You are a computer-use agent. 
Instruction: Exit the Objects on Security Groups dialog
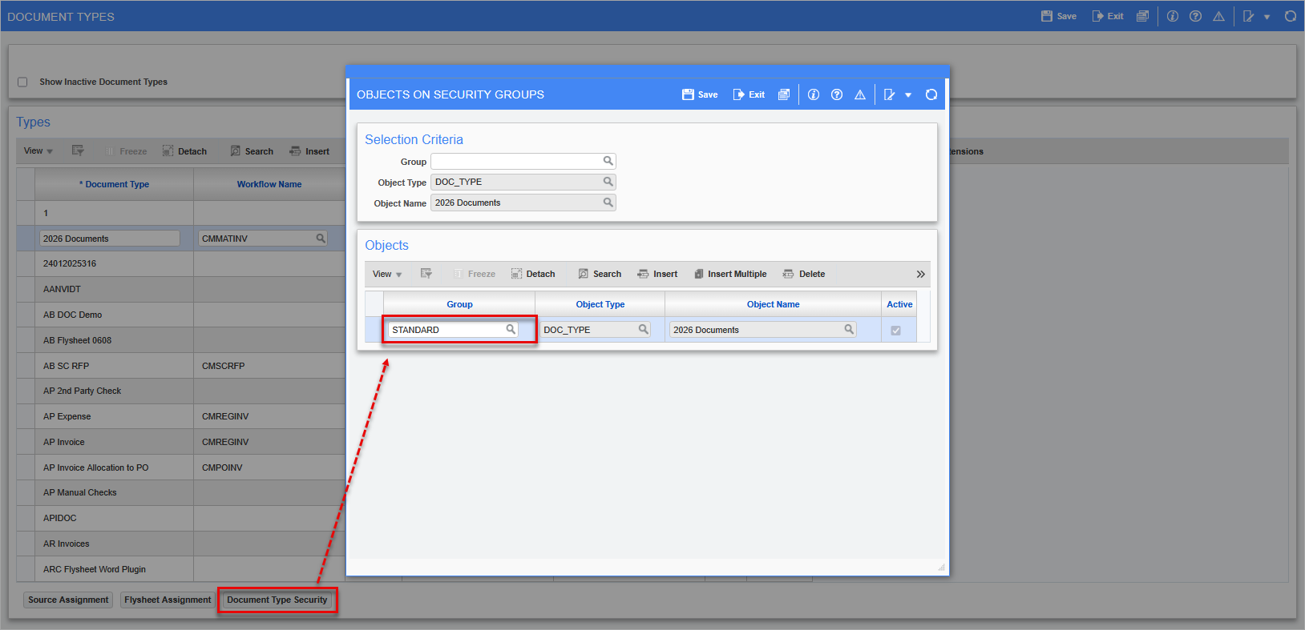[749, 94]
